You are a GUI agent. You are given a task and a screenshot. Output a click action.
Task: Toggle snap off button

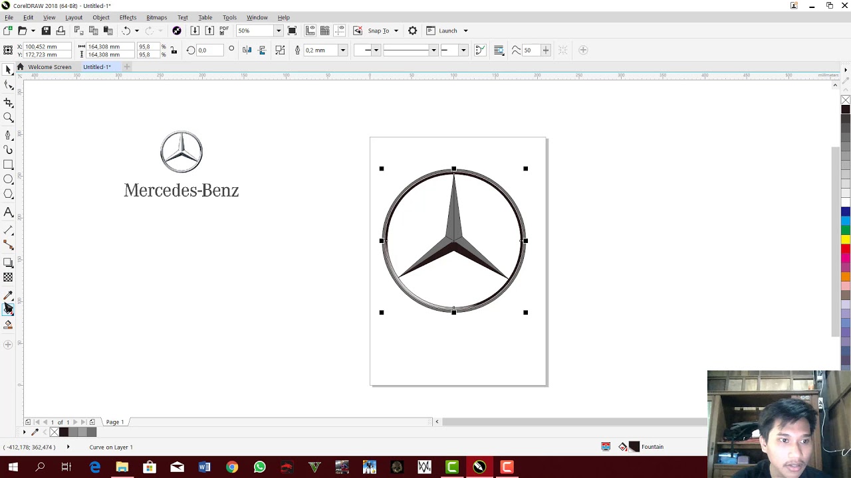click(x=358, y=31)
